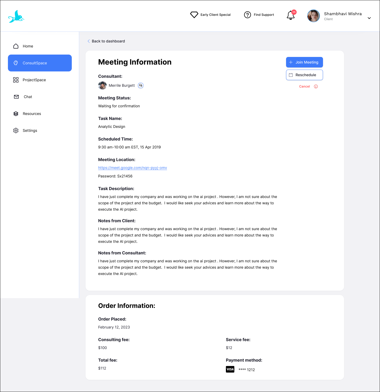The width and height of the screenshot is (380, 392).
Task: Click the Chat envelope icon
Action: [16, 97]
